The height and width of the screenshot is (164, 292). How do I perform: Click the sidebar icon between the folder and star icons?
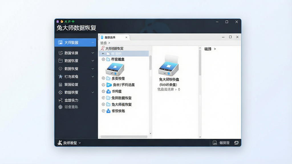tap(60, 69)
